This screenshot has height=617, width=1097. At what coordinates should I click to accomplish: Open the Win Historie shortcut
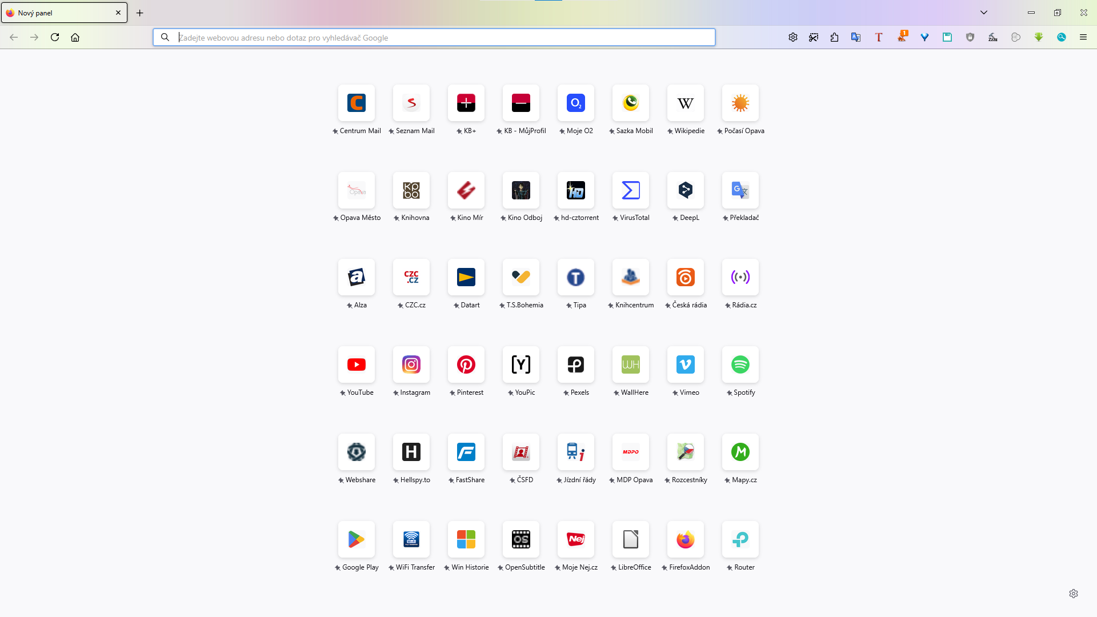click(466, 540)
